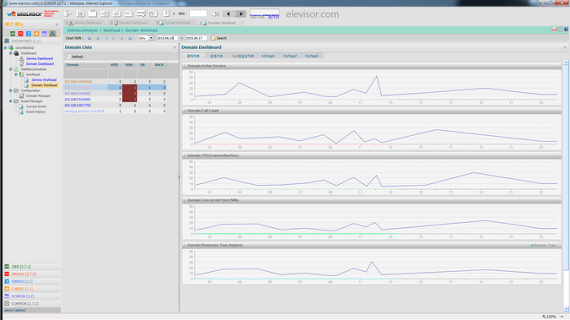This screenshot has height=320, width=570.
Task: Open the Daily period dropdown
Action: pos(151,38)
